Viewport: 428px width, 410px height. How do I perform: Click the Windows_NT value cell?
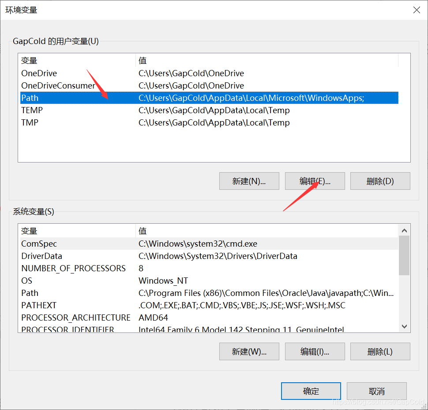163,281
